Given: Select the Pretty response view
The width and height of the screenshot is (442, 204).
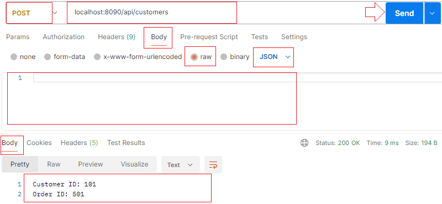Looking at the screenshot, I should (20, 164).
